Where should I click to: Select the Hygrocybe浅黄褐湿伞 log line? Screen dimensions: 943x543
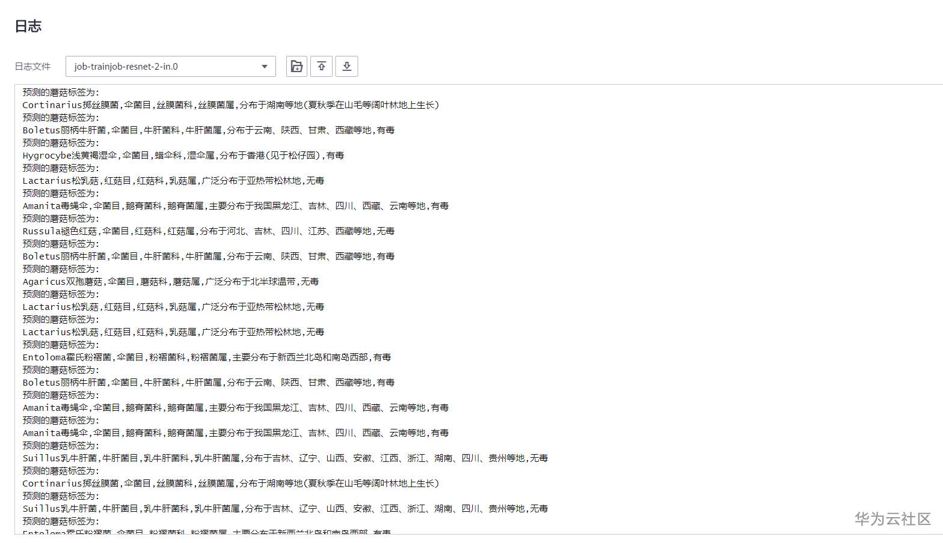click(x=183, y=156)
